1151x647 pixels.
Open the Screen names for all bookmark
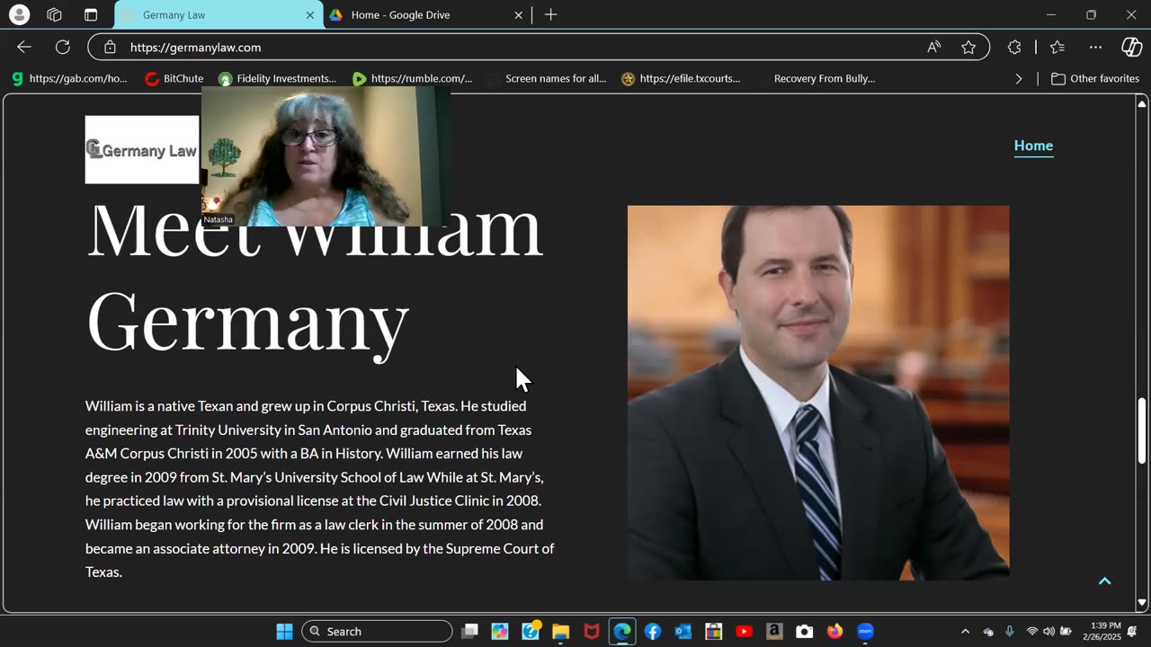pos(546,78)
